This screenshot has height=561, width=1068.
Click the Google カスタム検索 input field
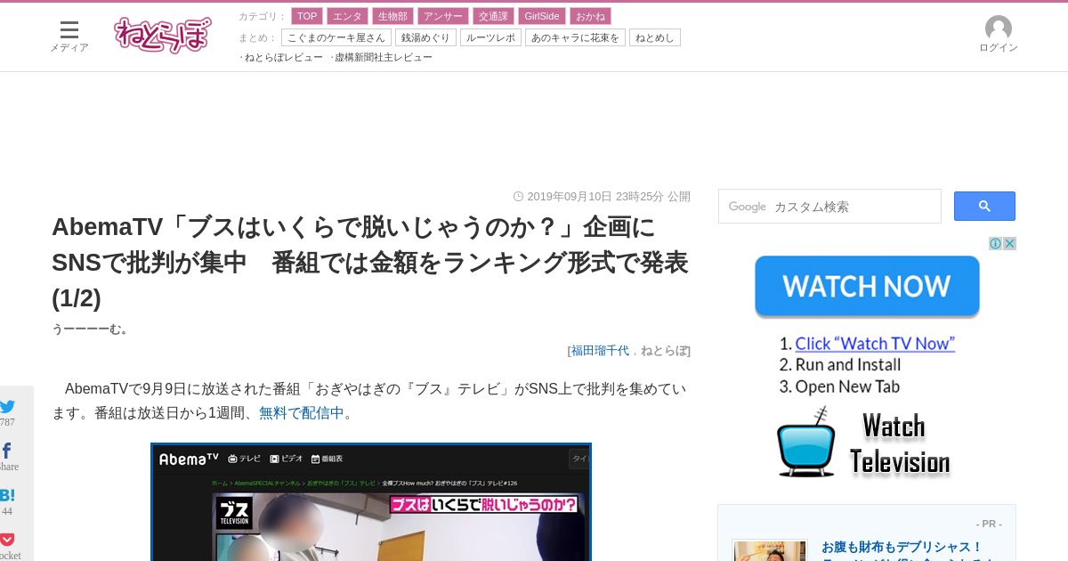coord(829,207)
